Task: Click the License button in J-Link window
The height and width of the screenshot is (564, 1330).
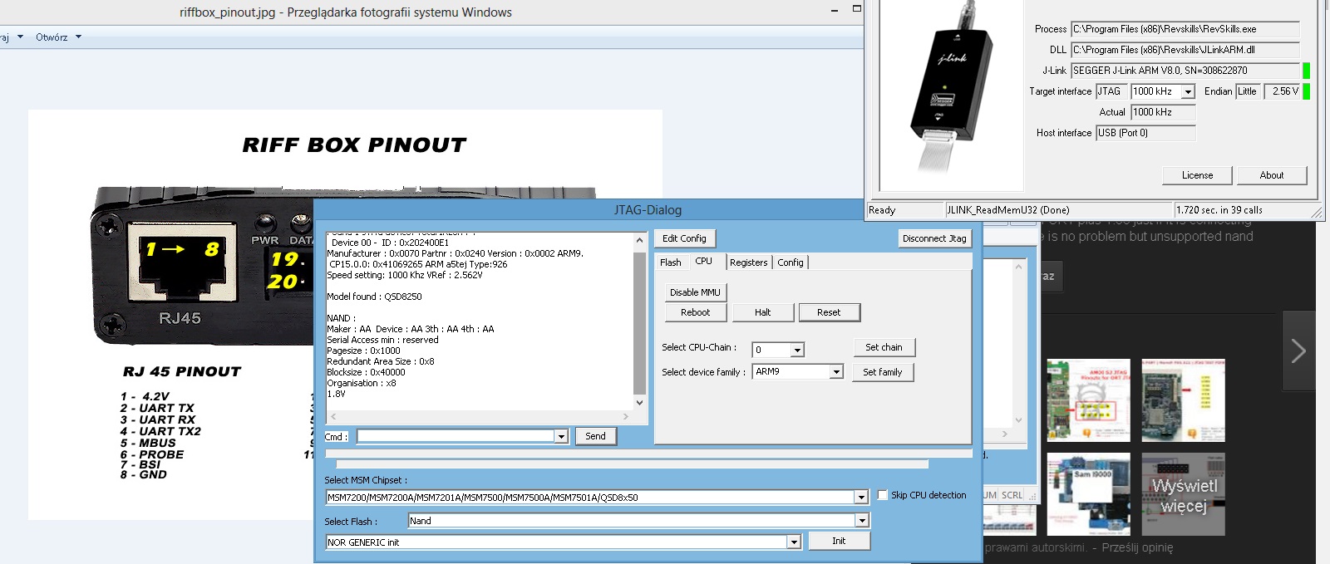Action: (1197, 175)
